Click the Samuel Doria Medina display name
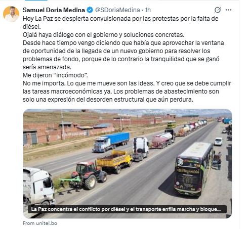The width and height of the screenshot is (248, 229). coord(54,10)
